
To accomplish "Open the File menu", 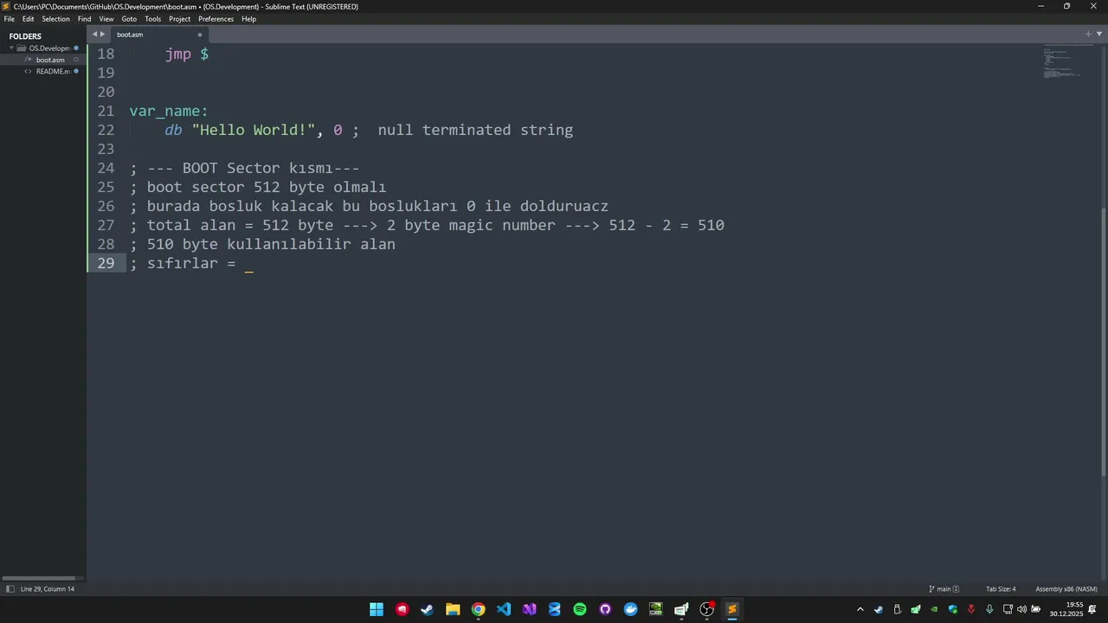I will coord(10,19).
